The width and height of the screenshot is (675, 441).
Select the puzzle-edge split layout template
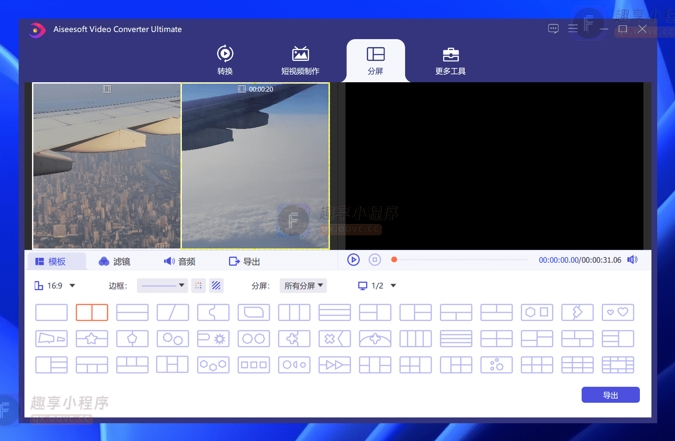pyautogui.click(x=213, y=313)
